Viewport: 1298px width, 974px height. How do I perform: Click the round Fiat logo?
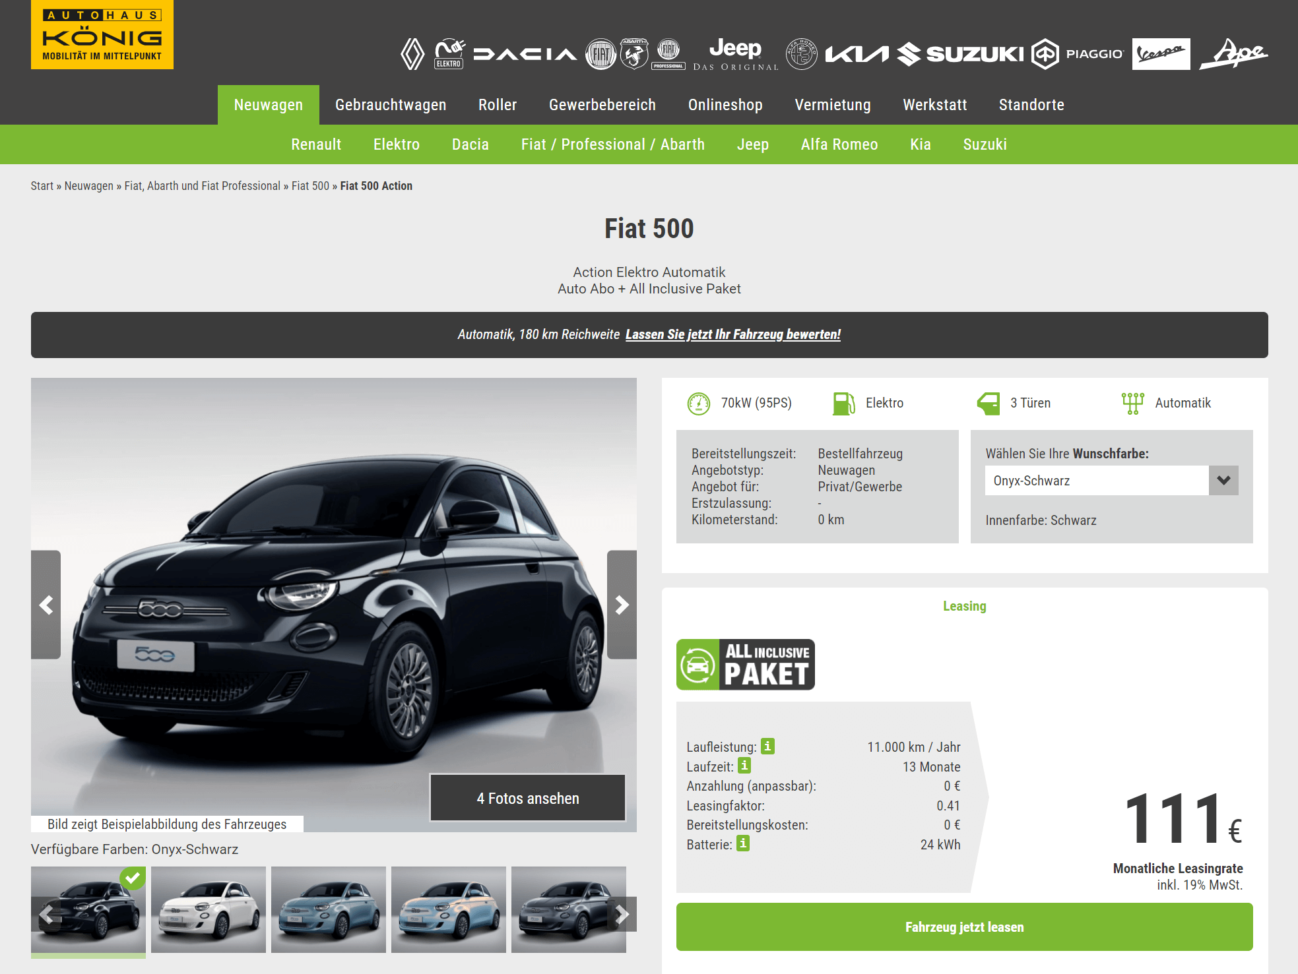pyautogui.click(x=600, y=54)
